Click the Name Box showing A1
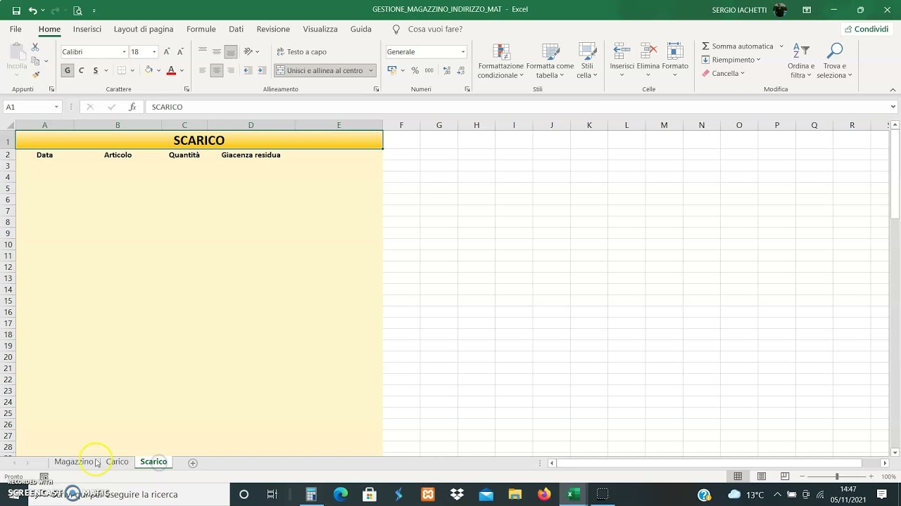The width and height of the screenshot is (901, 506). pos(28,107)
